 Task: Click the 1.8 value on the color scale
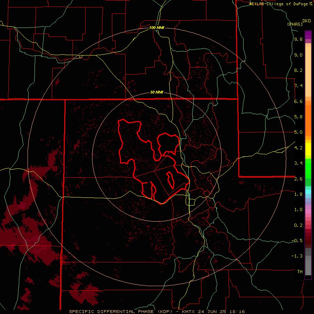(298, 194)
